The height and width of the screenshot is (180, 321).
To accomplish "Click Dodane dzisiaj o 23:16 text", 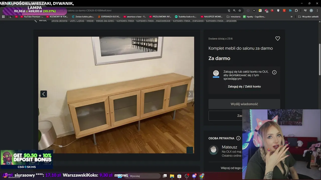I will pos(220,39).
